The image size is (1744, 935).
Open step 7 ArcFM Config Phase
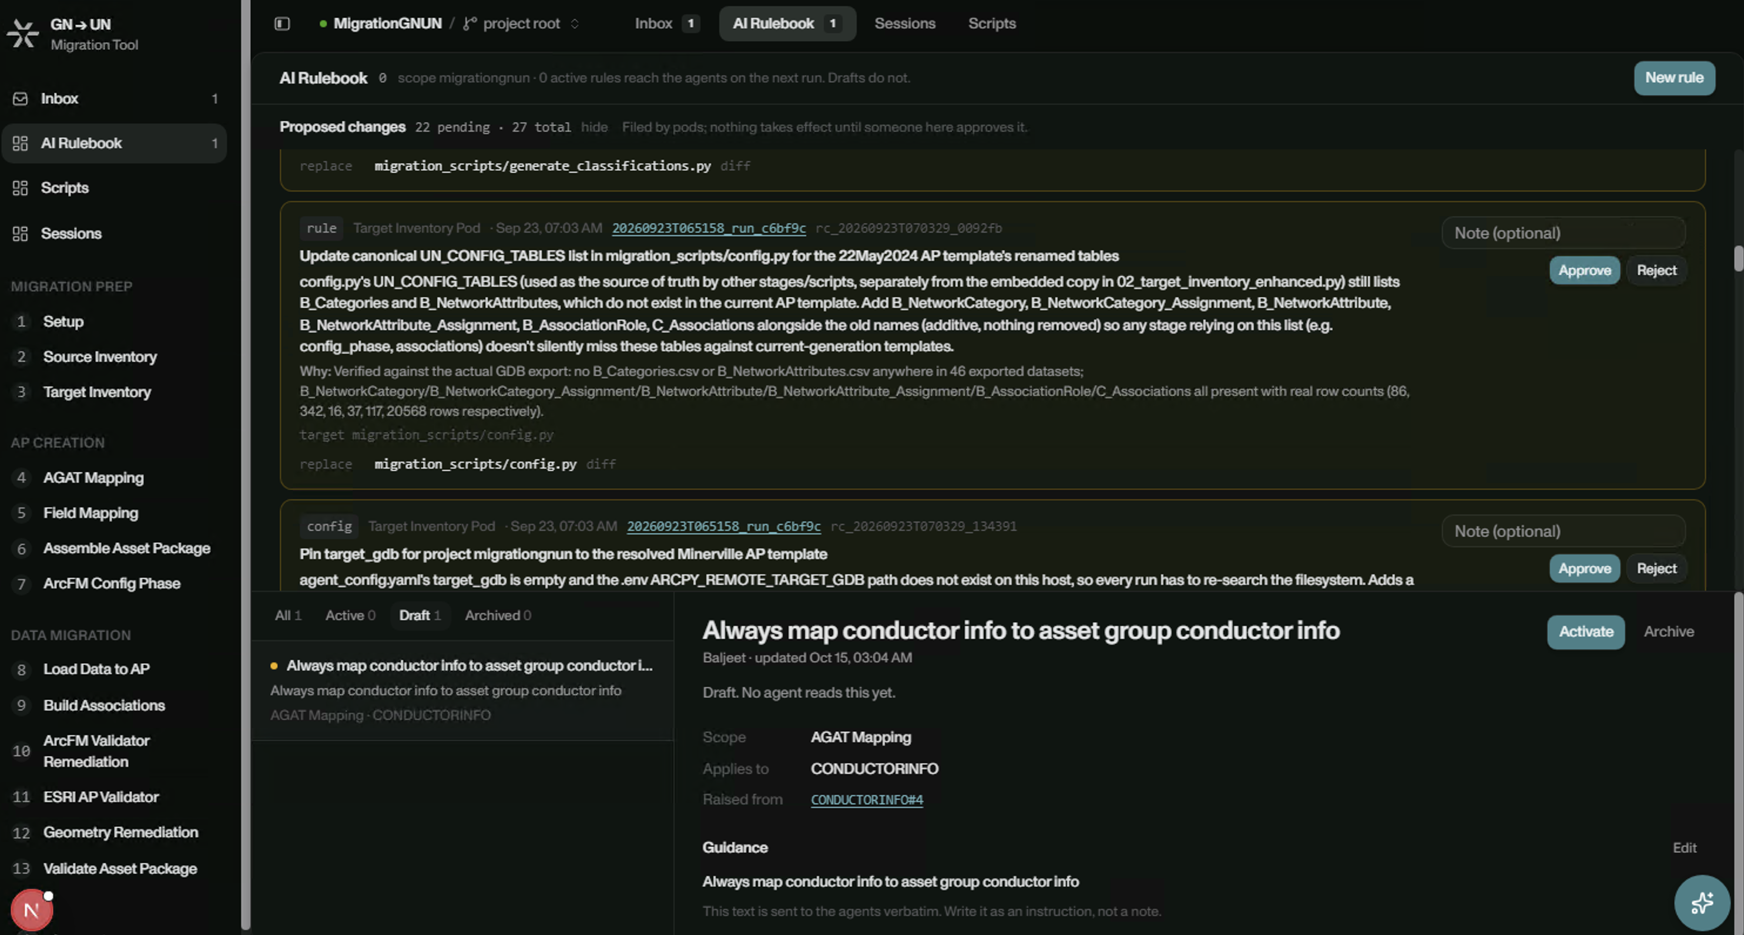pyautogui.click(x=112, y=584)
